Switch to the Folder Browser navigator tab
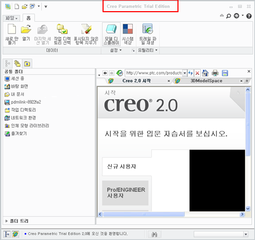The width and height of the screenshot is (255, 240). coord(17,64)
